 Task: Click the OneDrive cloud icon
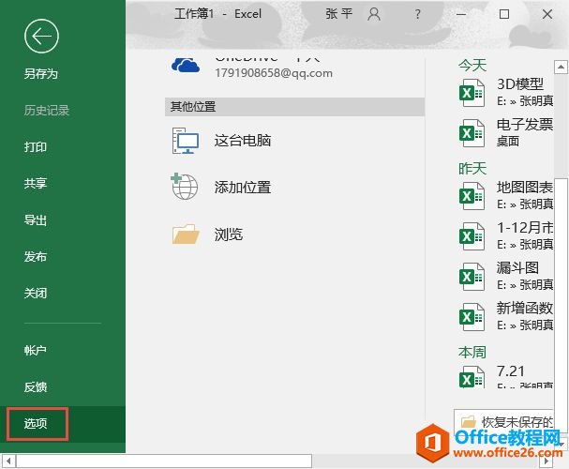(186, 66)
